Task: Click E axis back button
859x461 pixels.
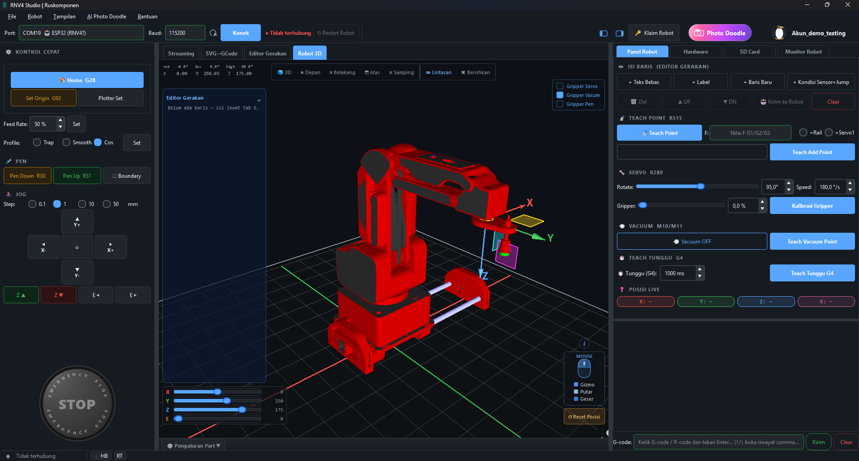Action: point(96,295)
